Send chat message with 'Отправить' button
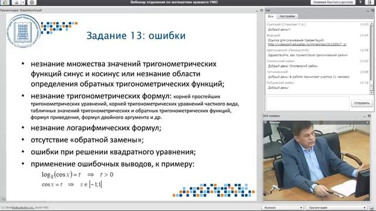Viewport: 376px width, 211px height. click(x=362, y=103)
